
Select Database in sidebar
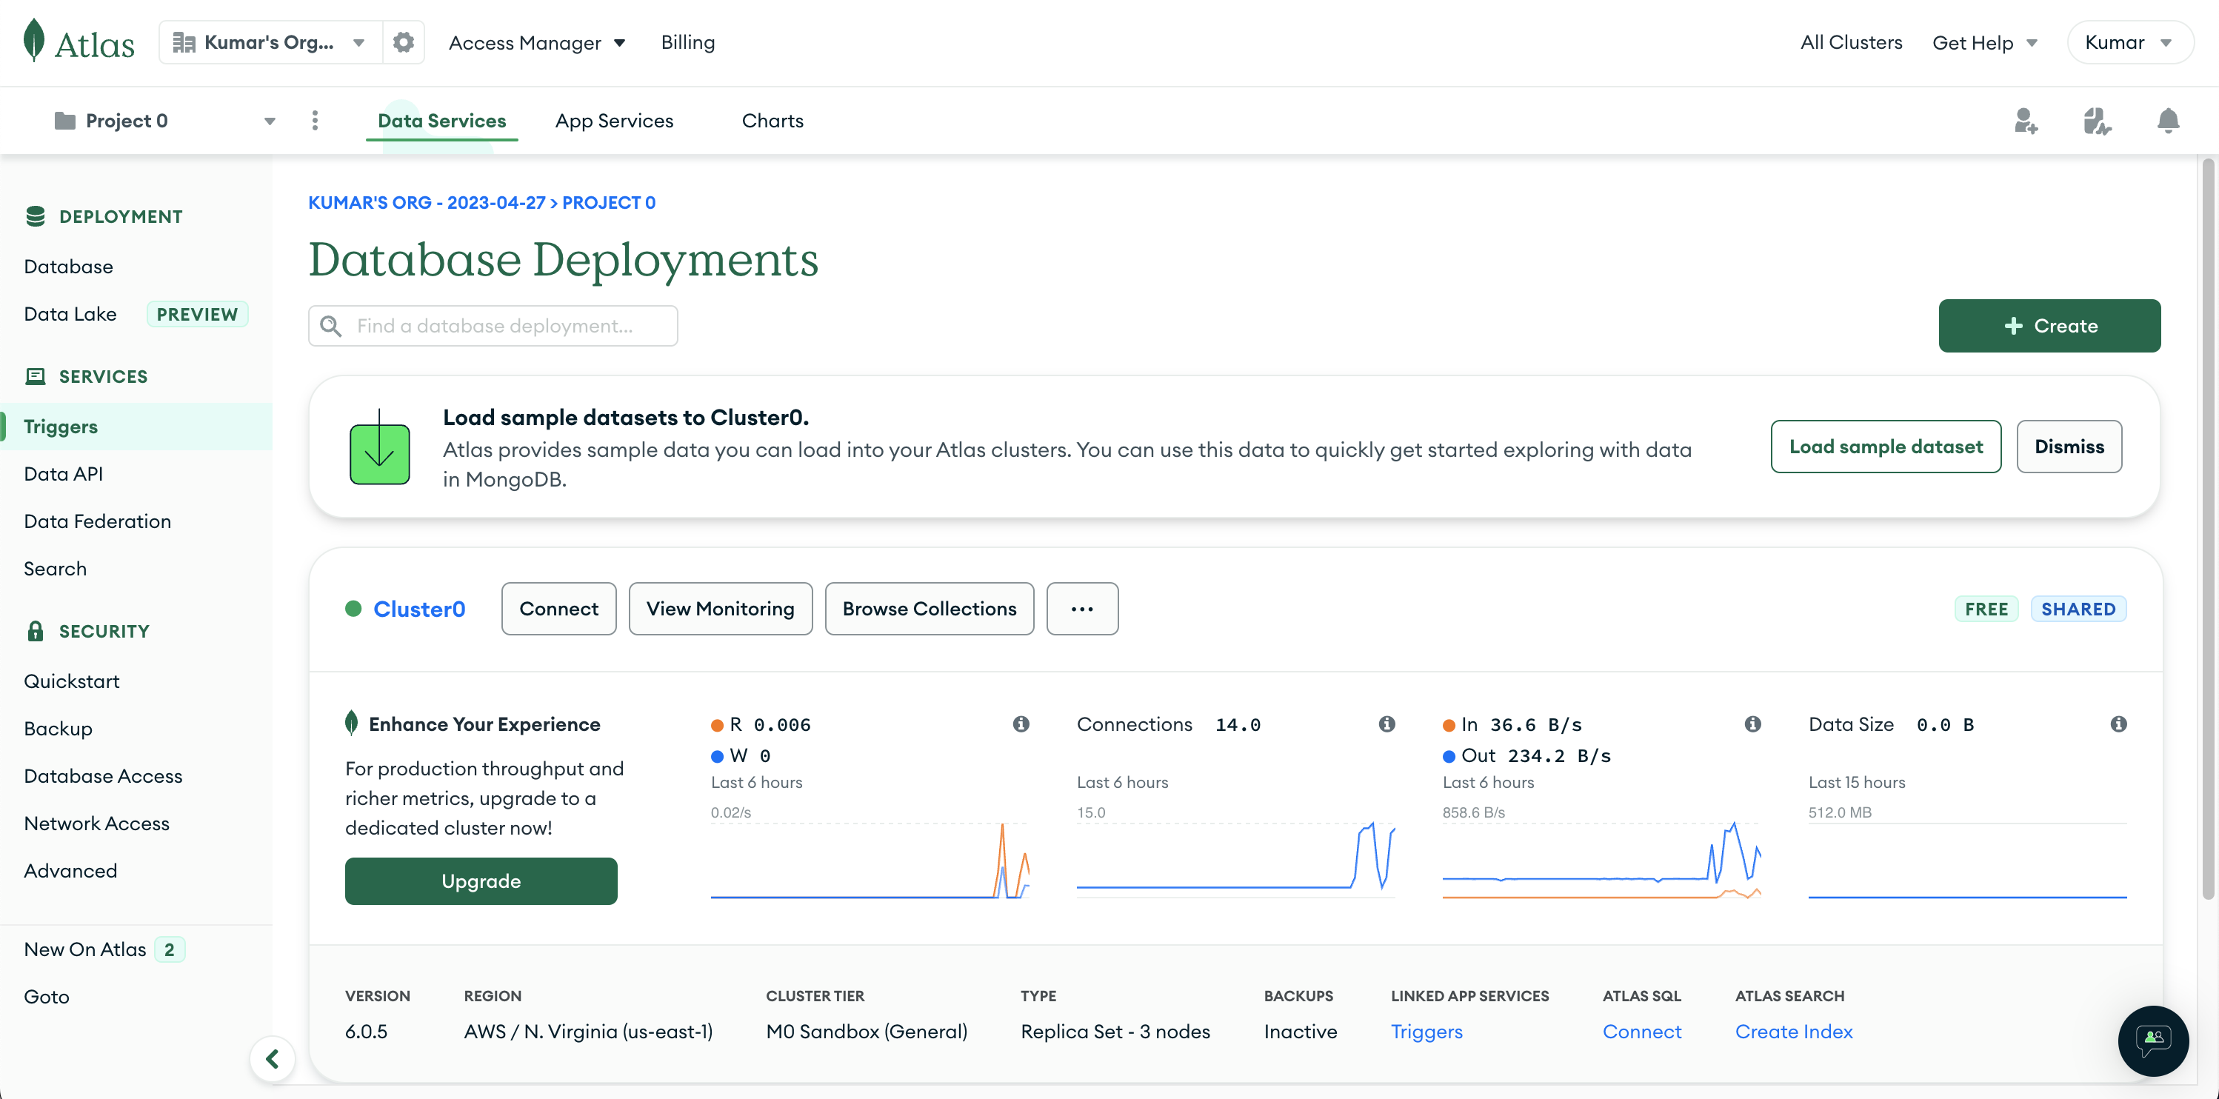point(68,266)
